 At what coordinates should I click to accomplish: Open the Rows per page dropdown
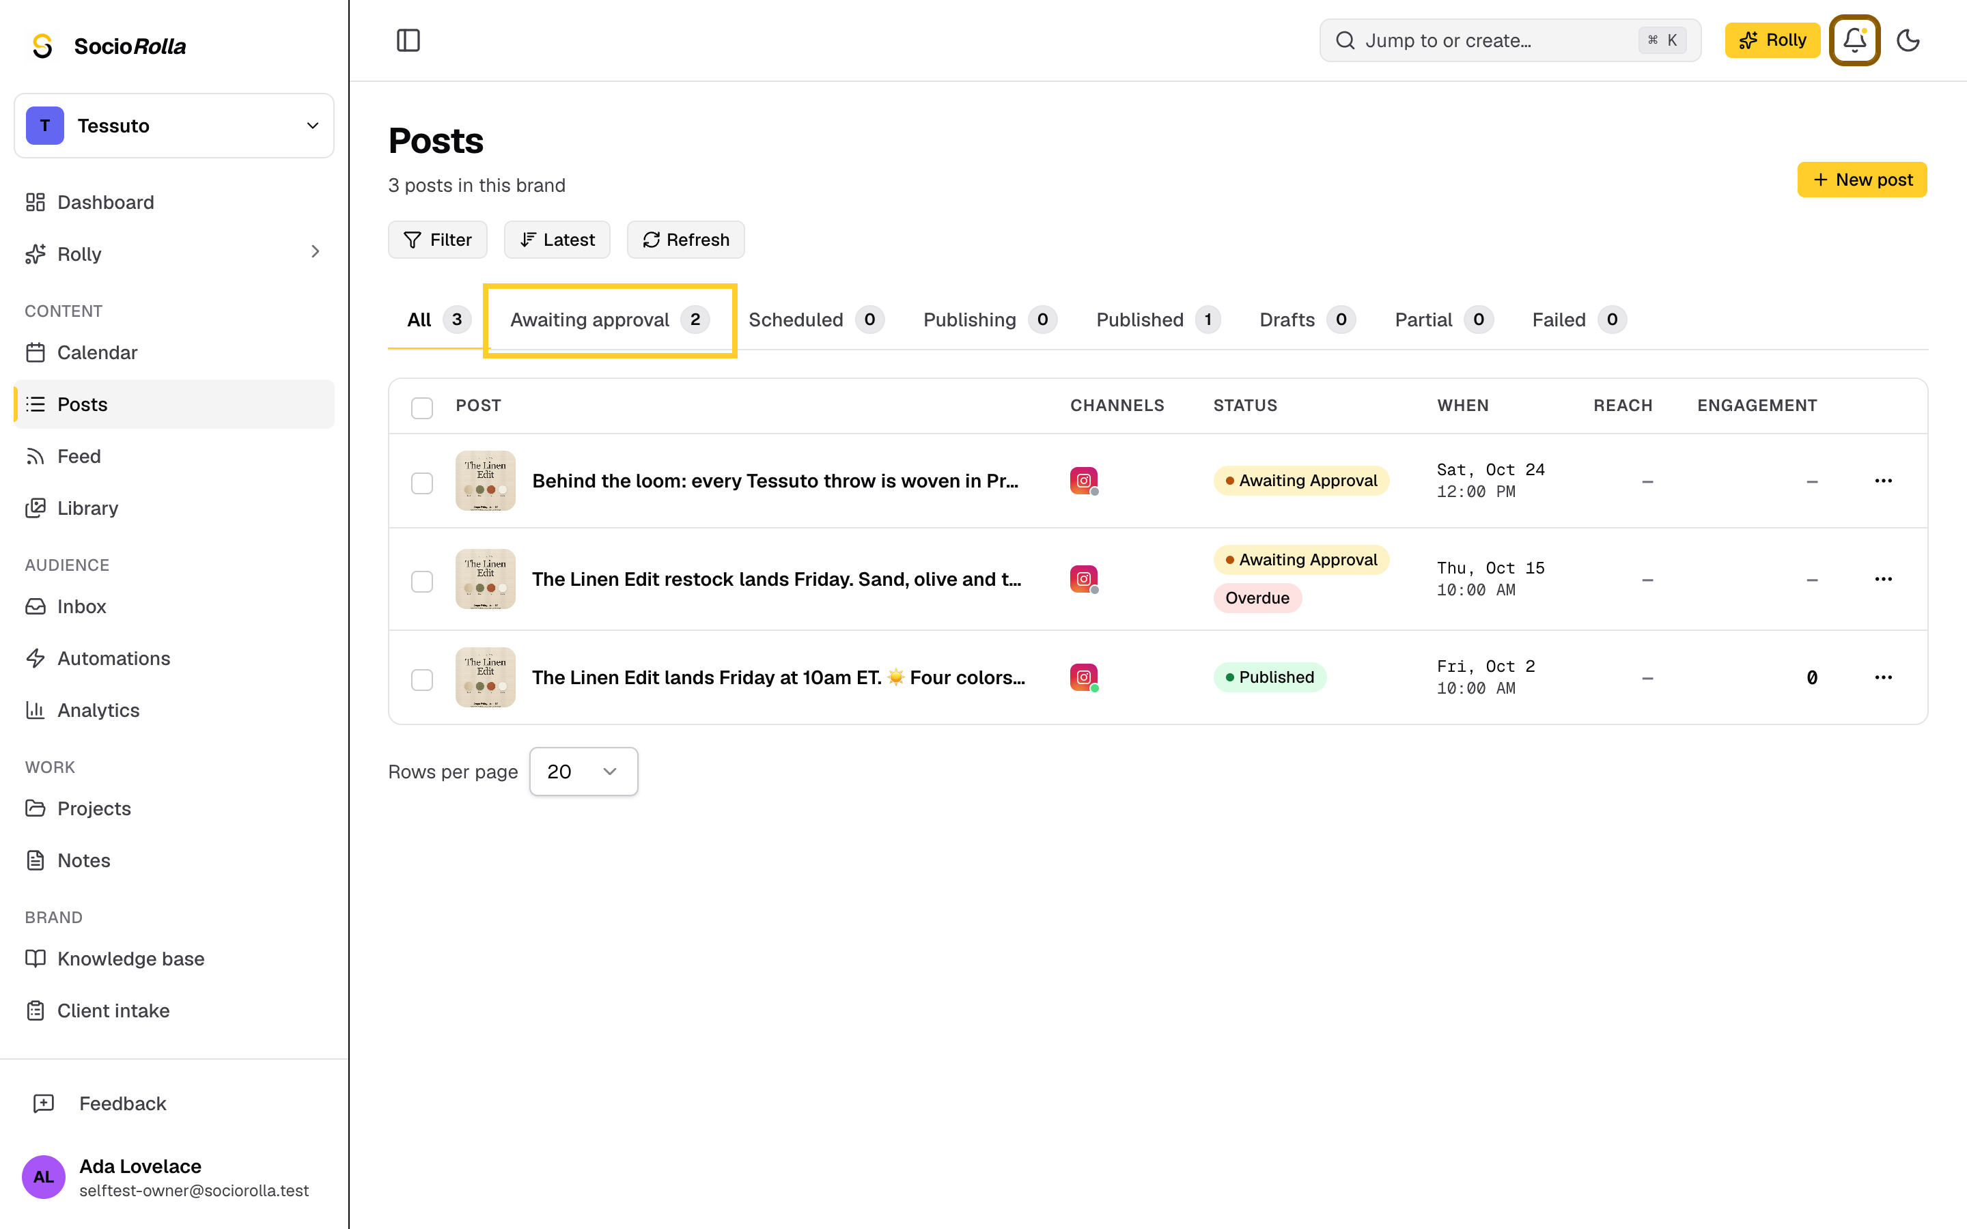[x=583, y=772]
